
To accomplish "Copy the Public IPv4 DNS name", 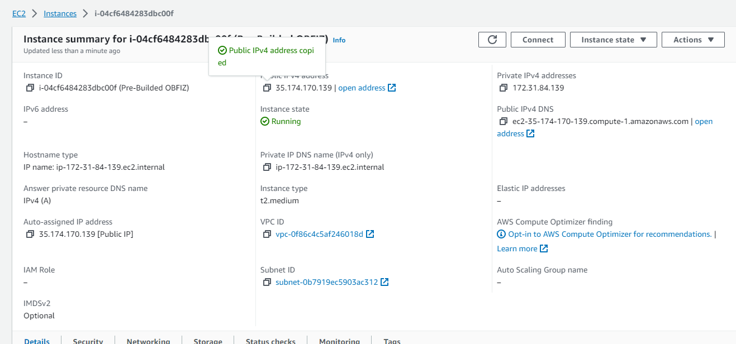I will [x=504, y=121].
